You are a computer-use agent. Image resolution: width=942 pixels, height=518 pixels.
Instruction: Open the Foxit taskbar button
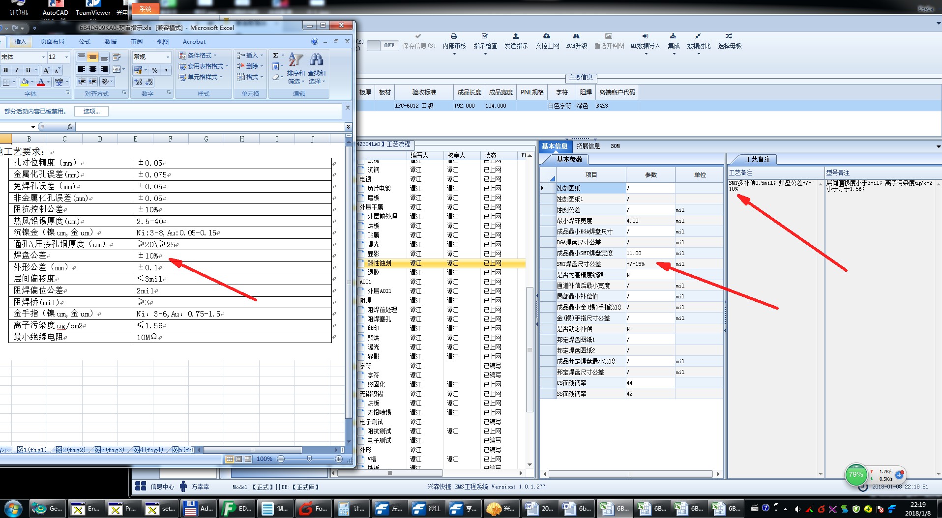tap(313, 509)
